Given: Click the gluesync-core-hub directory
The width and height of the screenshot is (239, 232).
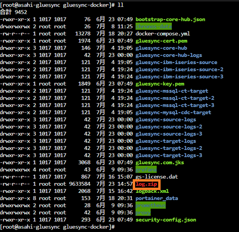Looking at the screenshot, I should tap(162, 48).
